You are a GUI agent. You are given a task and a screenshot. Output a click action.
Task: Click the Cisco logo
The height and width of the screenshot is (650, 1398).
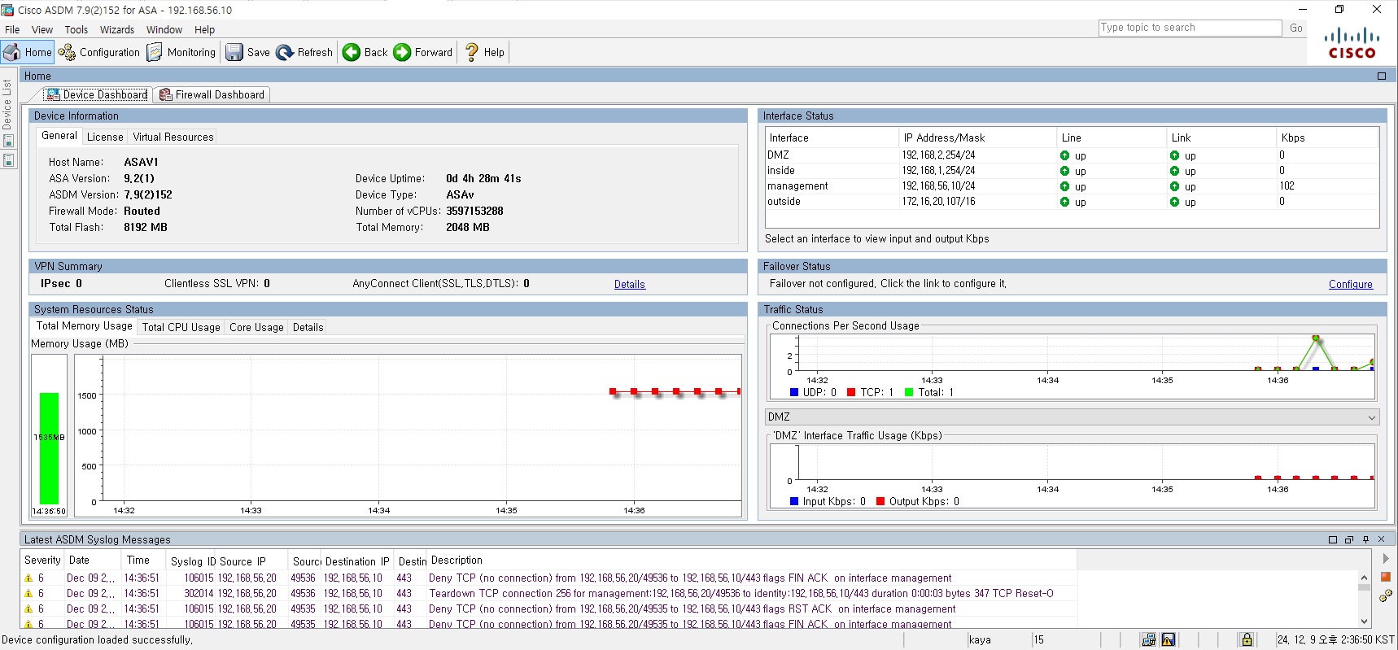pos(1352,43)
